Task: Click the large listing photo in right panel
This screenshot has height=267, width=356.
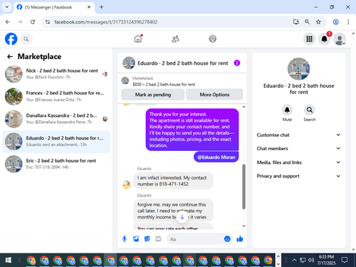Action: (298, 69)
